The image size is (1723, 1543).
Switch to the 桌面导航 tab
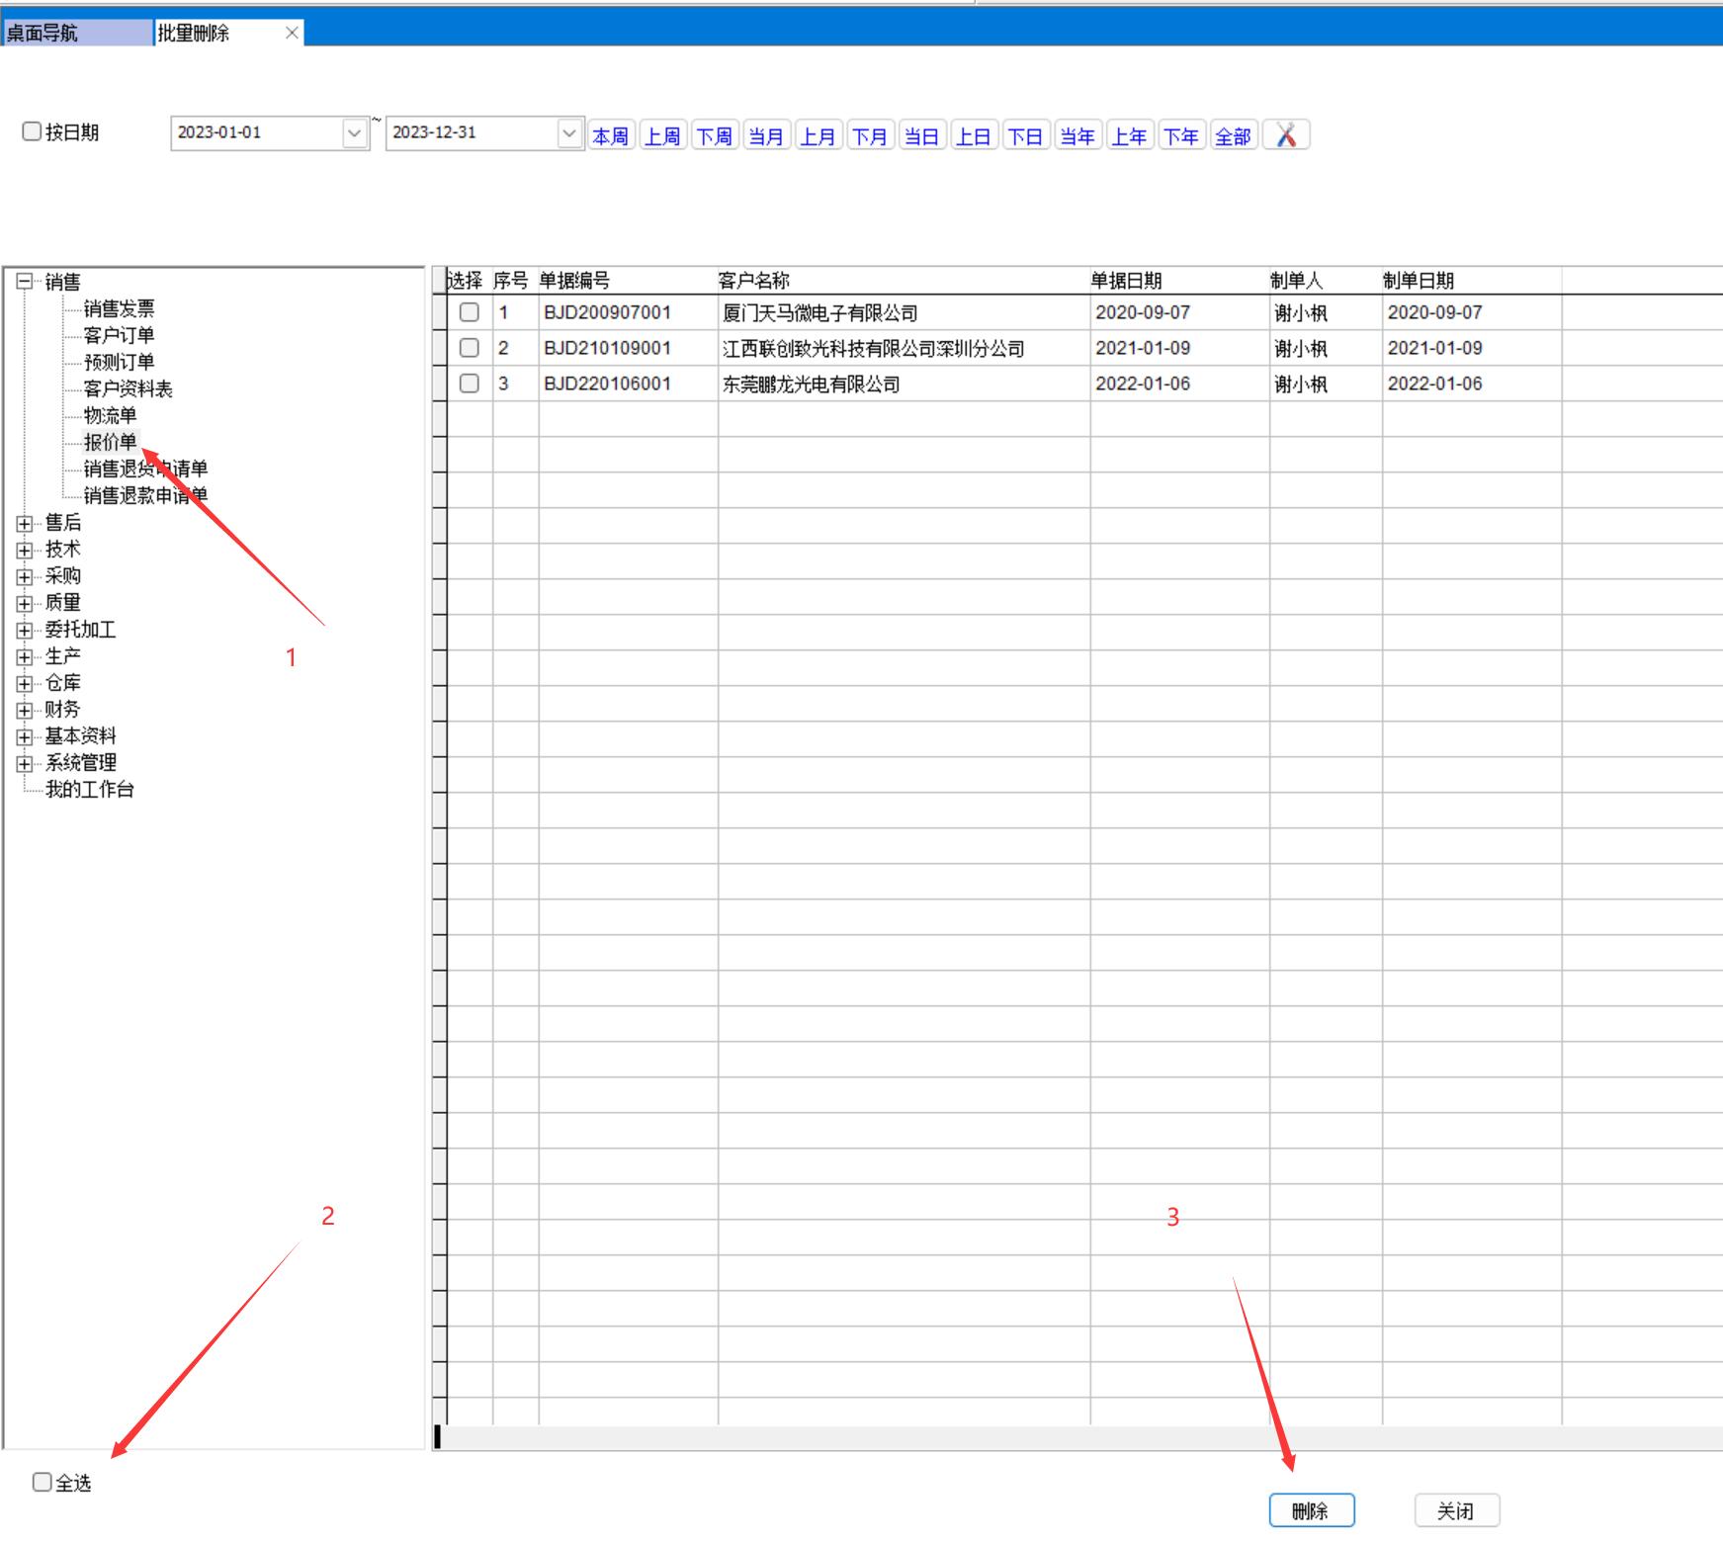(x=77, y=33)
